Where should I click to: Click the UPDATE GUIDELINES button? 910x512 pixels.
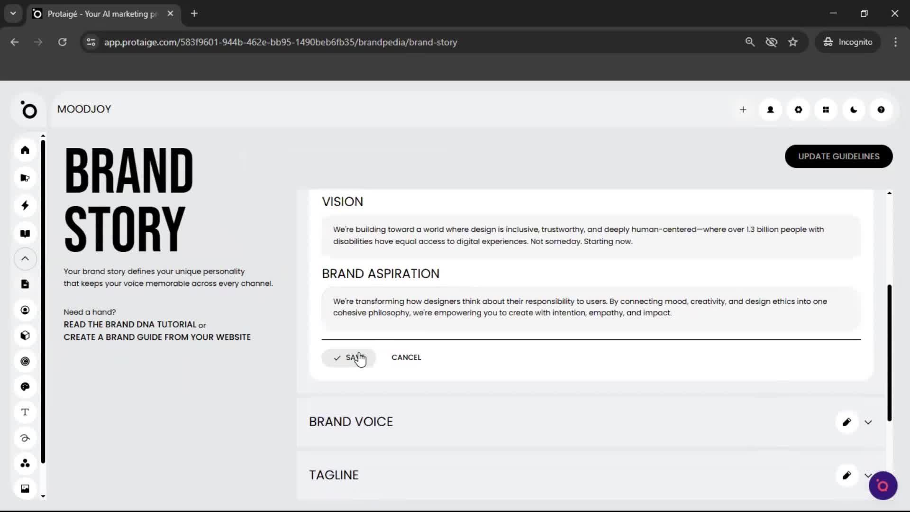(838, 156)
